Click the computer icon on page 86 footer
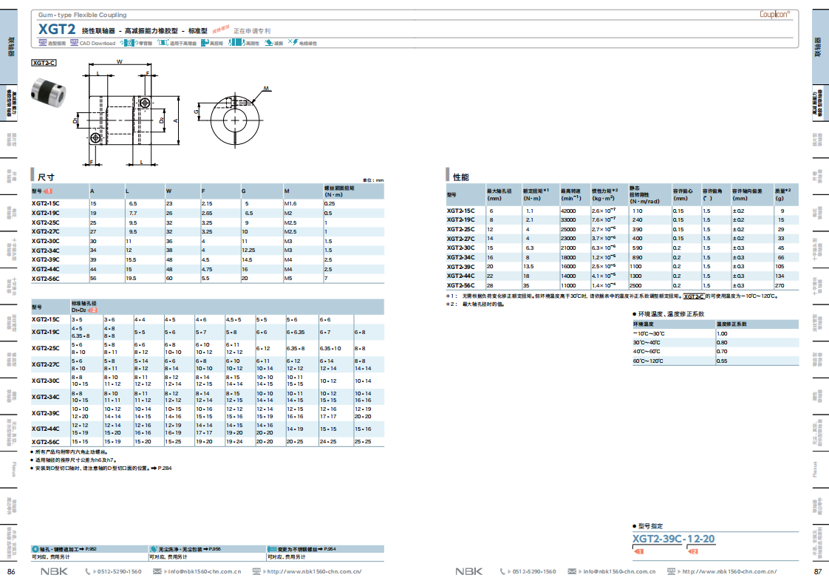Image resolution: width=829 pixels, height=586 pixels. (256, 572)
